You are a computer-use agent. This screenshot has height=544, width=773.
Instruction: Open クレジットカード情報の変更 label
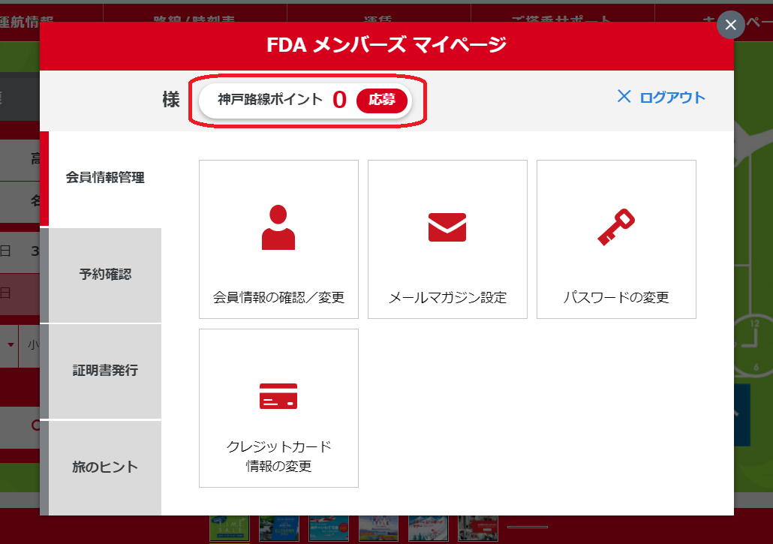click(278, 456)
